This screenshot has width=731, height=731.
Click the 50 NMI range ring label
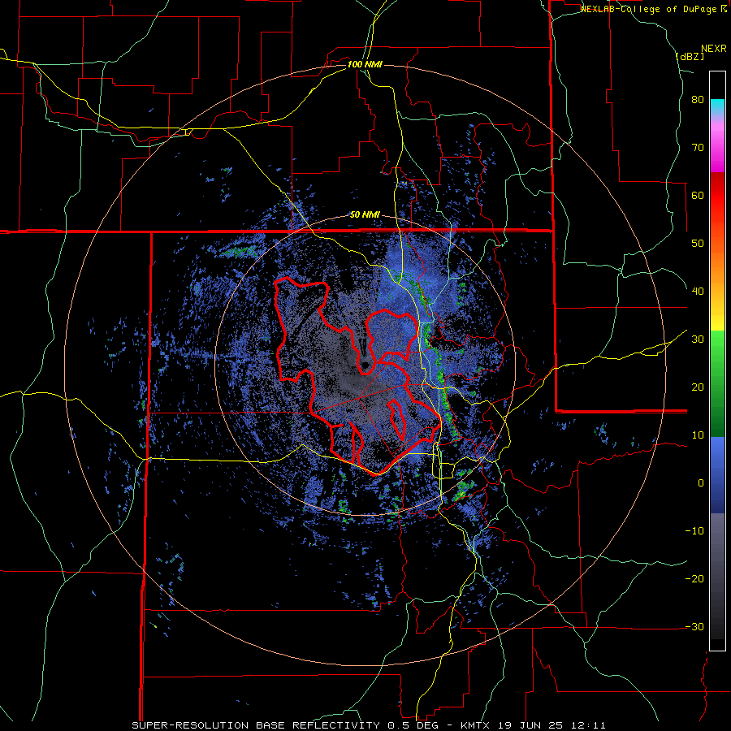[x=365, y=215]
